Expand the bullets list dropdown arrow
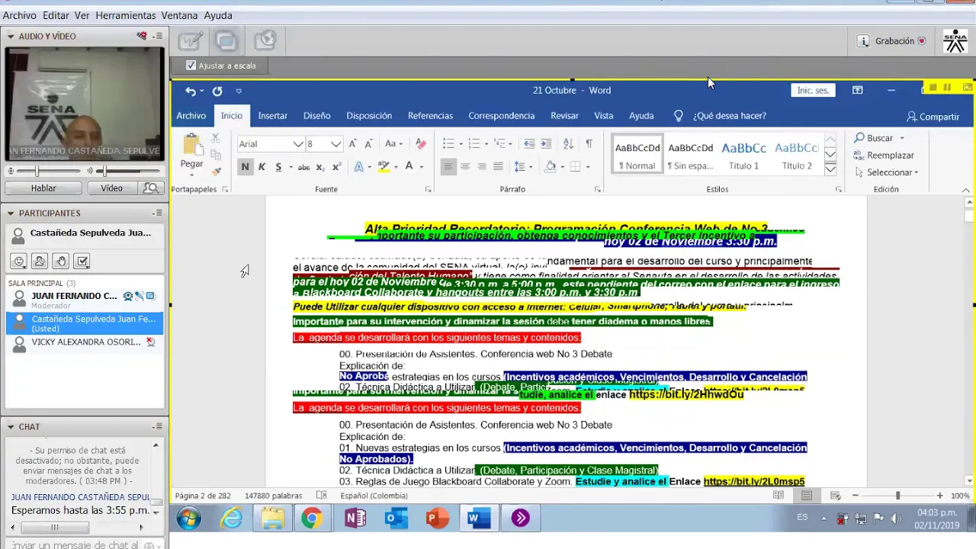The width and height of the screenshot is (976, 549). click(x=461, y=144)
